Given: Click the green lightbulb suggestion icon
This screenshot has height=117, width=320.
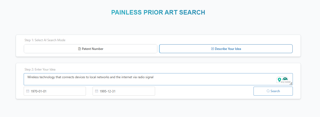Looking at the screenshot, I should click(x=279, y=79).
